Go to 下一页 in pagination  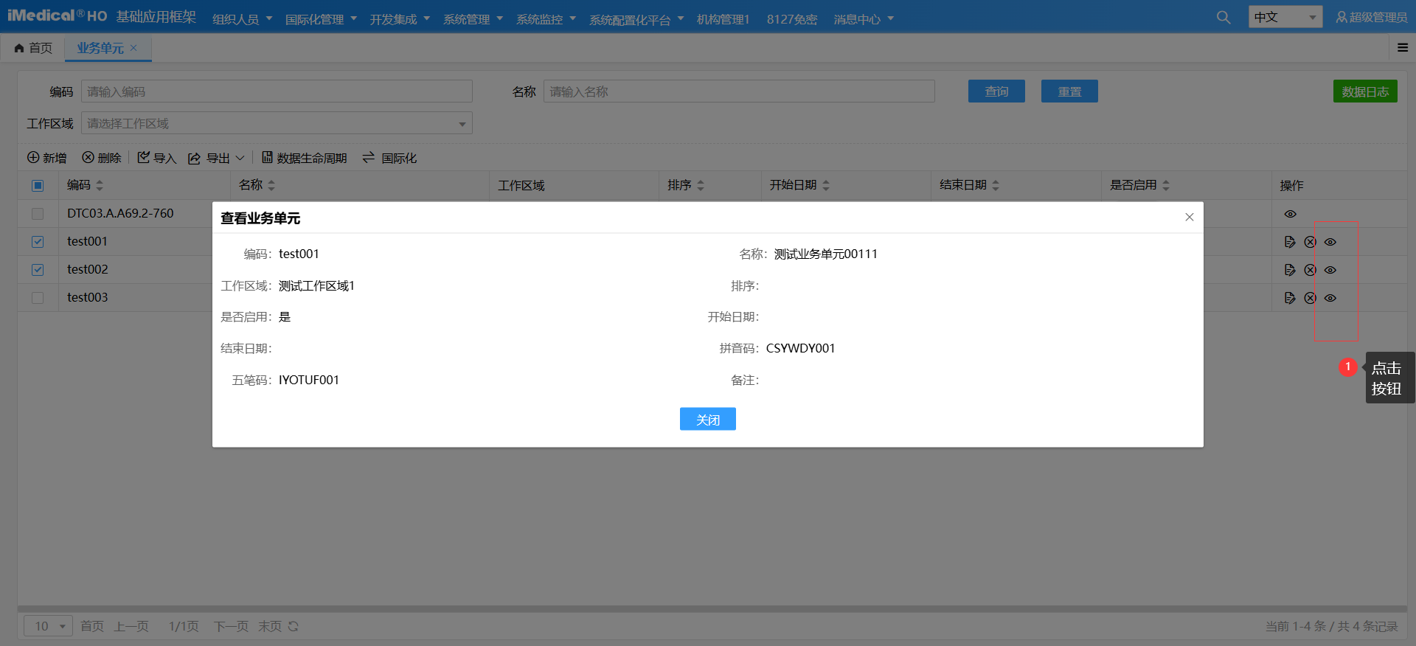point(231,626)
